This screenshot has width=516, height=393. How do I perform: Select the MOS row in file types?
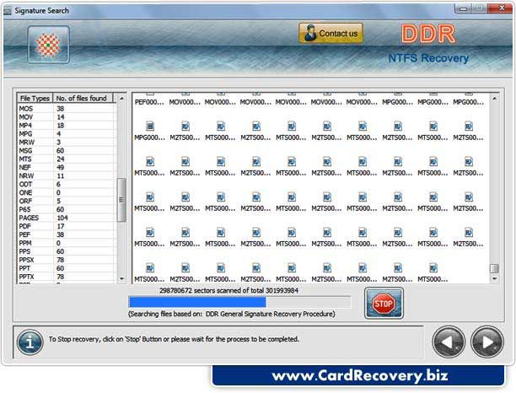(x=67, y=109)
